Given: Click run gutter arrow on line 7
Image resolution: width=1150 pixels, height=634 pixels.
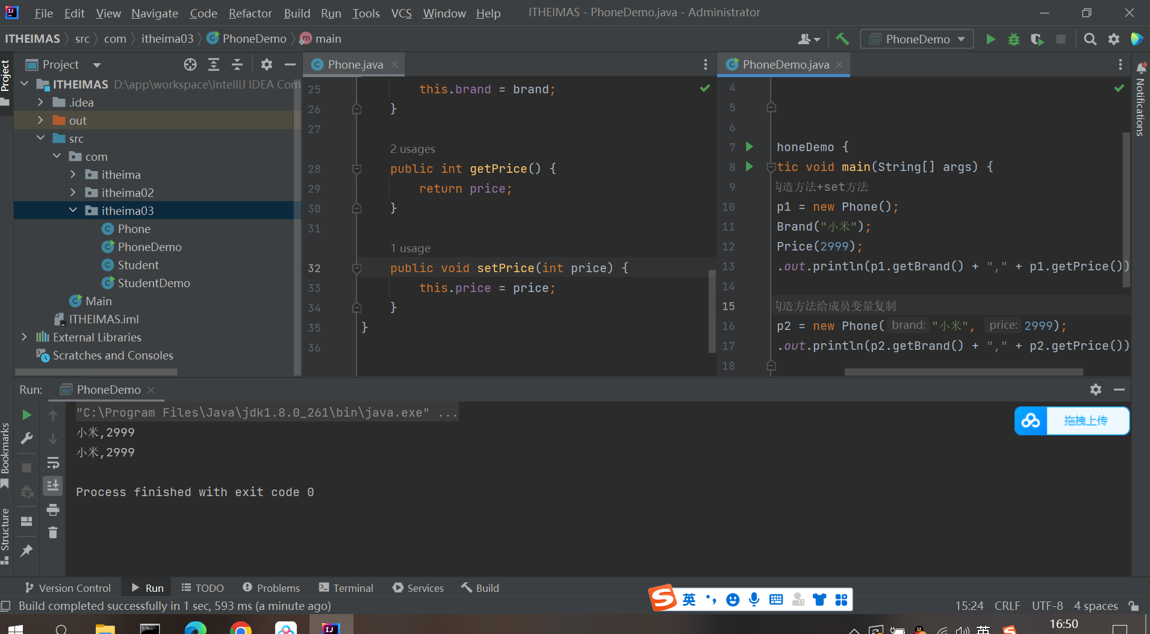Looking at the screenshot, I should [750, 146].
